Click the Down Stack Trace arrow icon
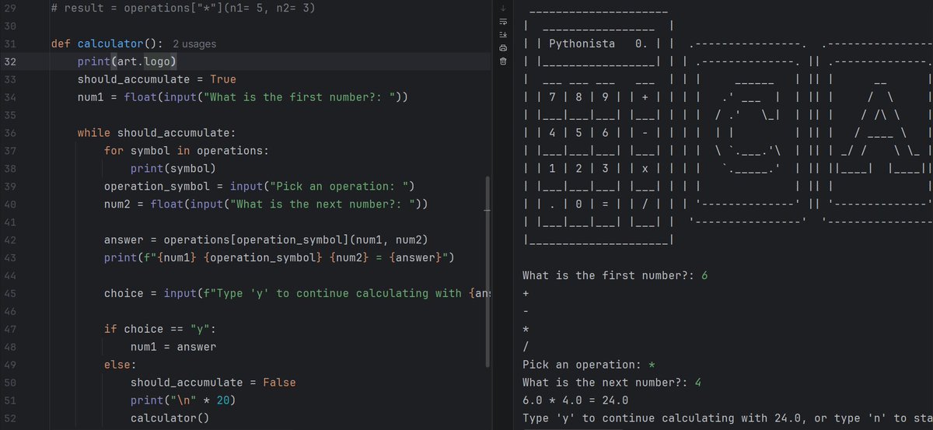 503,9
